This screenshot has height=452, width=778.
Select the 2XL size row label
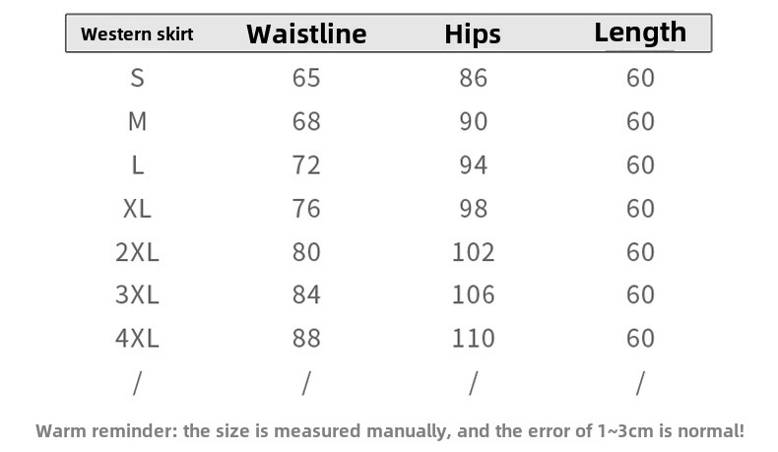[x=137, y=251]
